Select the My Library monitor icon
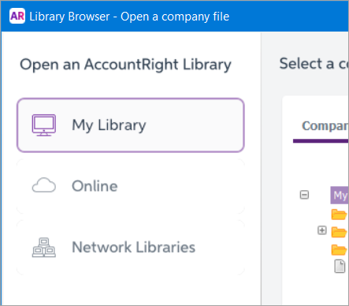The width and height of the screenshot is (349, 306). coord(44,125)
